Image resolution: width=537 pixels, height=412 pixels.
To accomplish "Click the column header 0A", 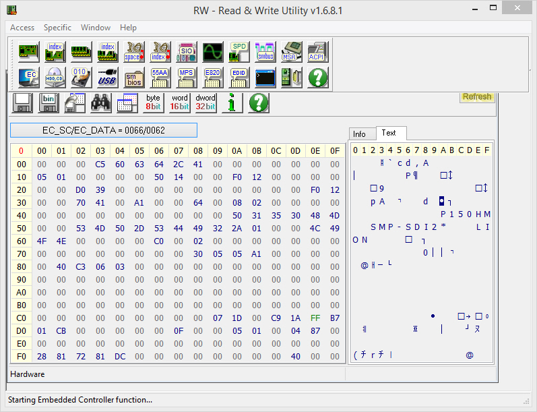I will (236, 151).
